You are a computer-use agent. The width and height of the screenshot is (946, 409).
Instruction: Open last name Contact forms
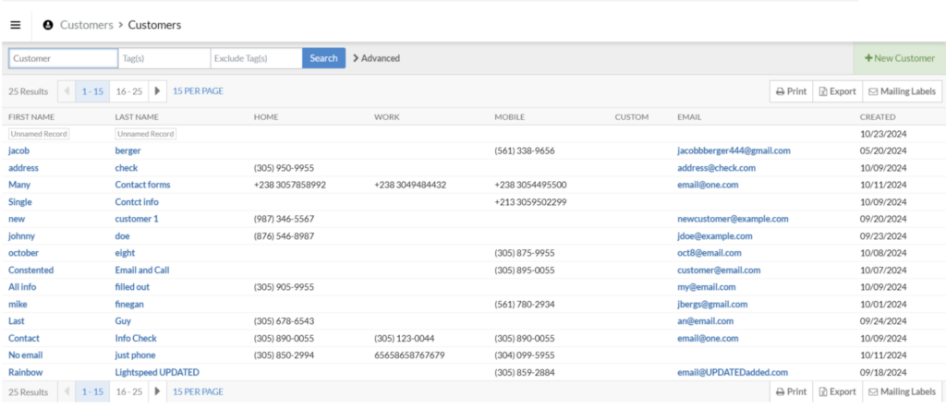click(143, 185)
